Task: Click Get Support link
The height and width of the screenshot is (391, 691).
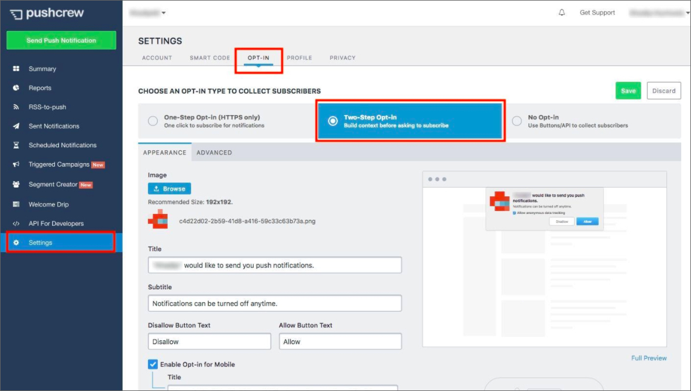Action: click(597, 12)
